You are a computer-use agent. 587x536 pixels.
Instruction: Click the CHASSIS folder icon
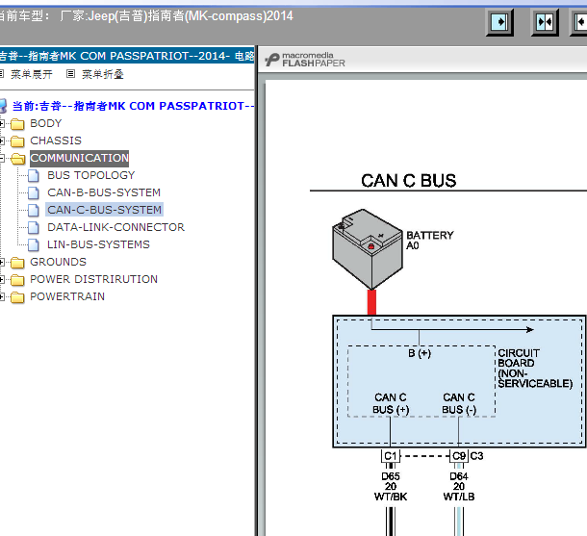click(x=17, y=140)
